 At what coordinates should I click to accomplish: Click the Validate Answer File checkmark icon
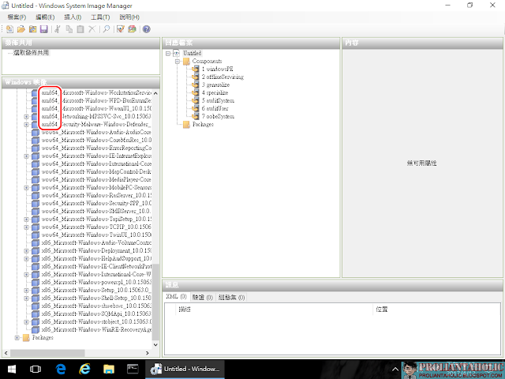[x=121, y=29]
